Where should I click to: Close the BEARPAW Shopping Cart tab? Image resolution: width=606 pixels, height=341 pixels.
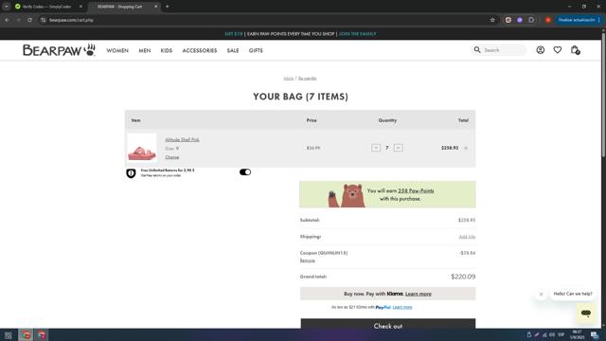coord(155,7)
